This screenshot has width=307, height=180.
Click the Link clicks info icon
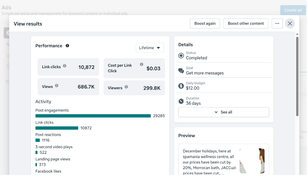pos(64,65)
